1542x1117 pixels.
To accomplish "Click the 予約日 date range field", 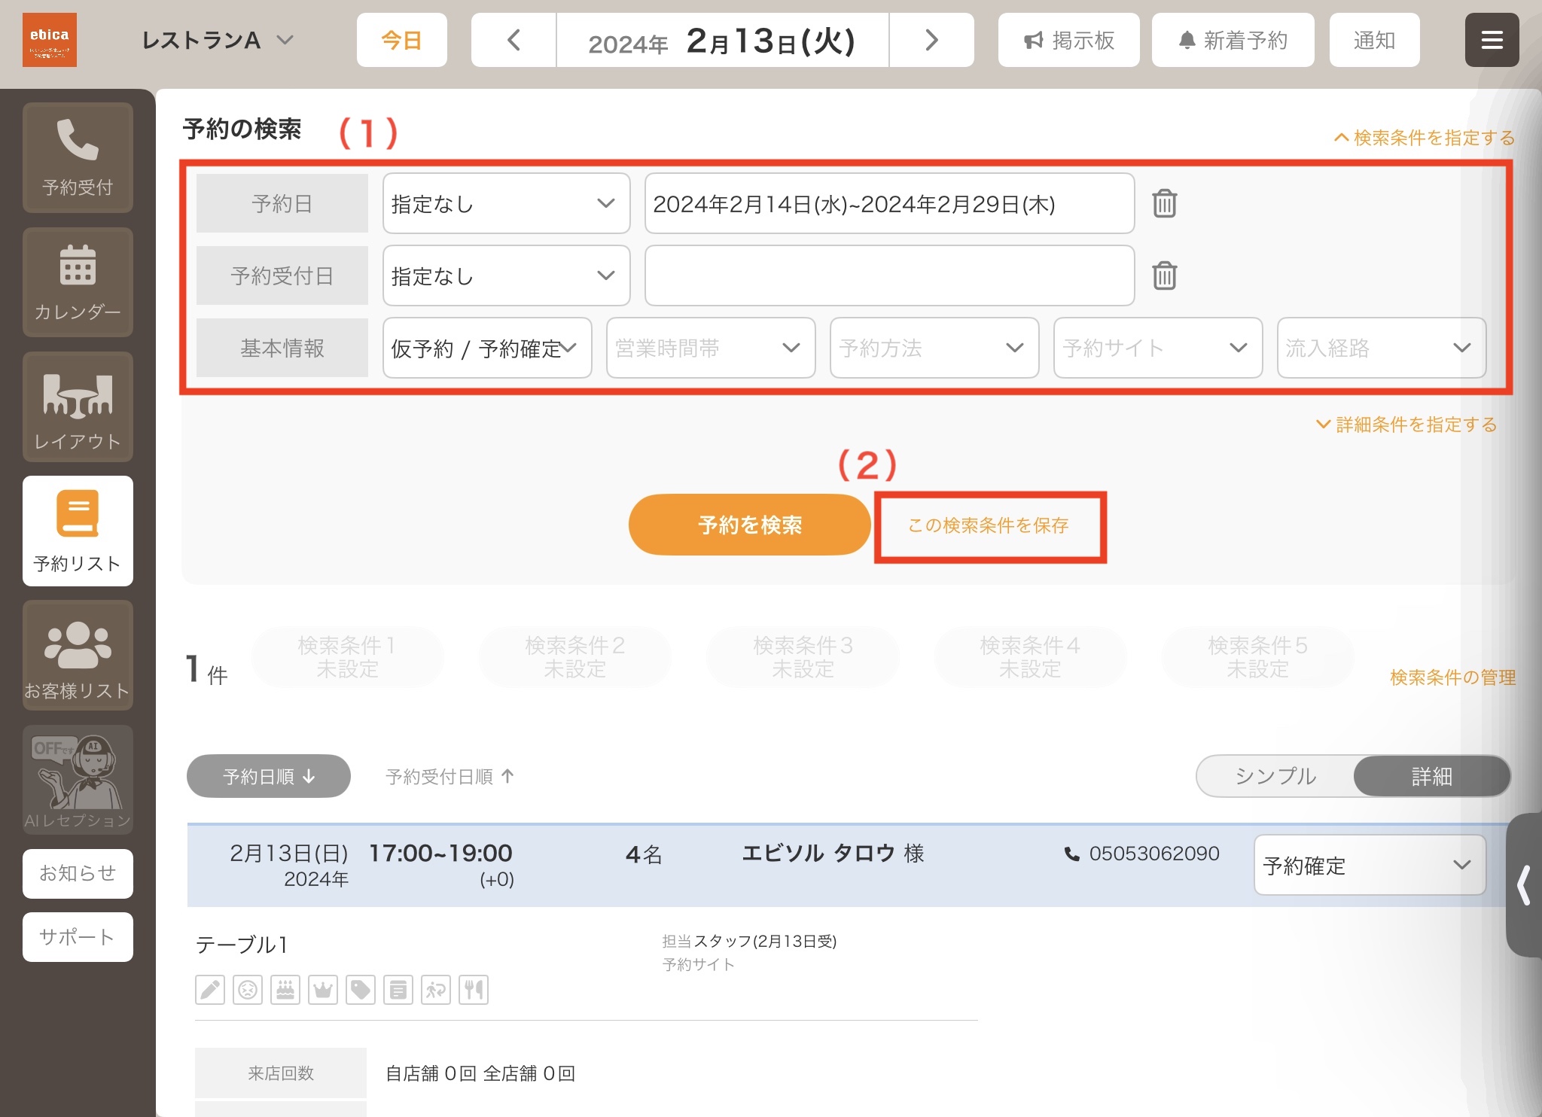I will coord(889,204).
